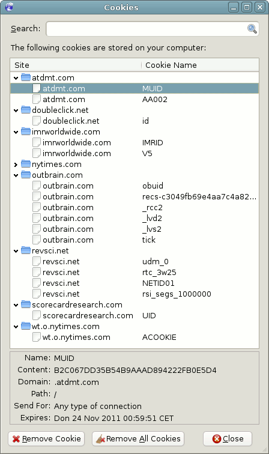Image resolution: width=269 pixels, height=454 pixels.
Task: Collapse the imrworldwide.com cookie group
Action: (16, 132)
